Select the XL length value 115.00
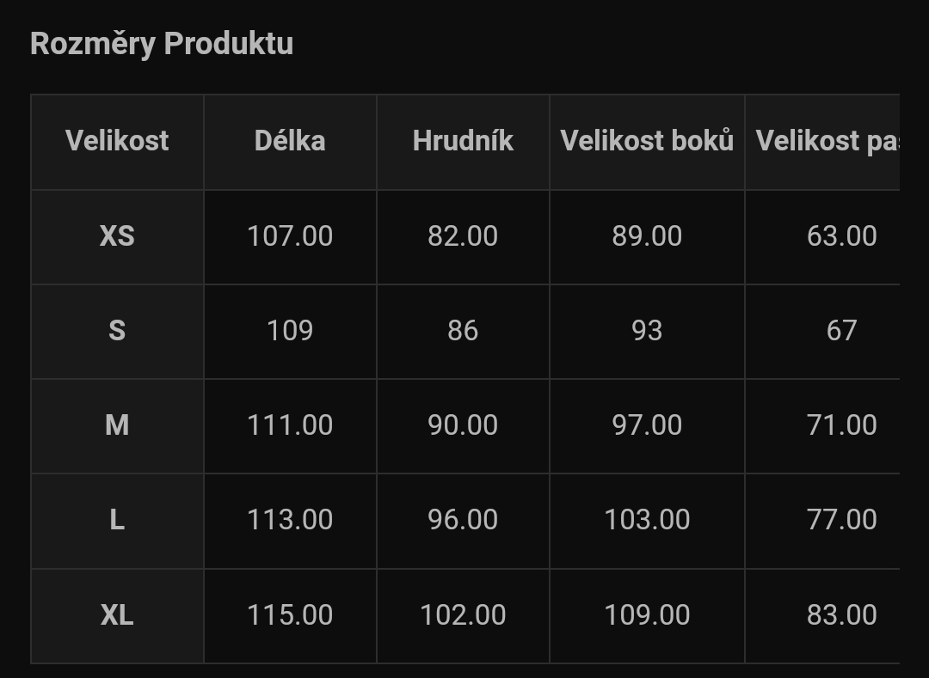 click(x=290, y=615)
